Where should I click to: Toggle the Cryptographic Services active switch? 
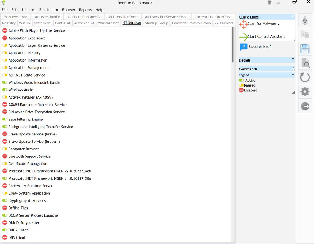point(5,200)
